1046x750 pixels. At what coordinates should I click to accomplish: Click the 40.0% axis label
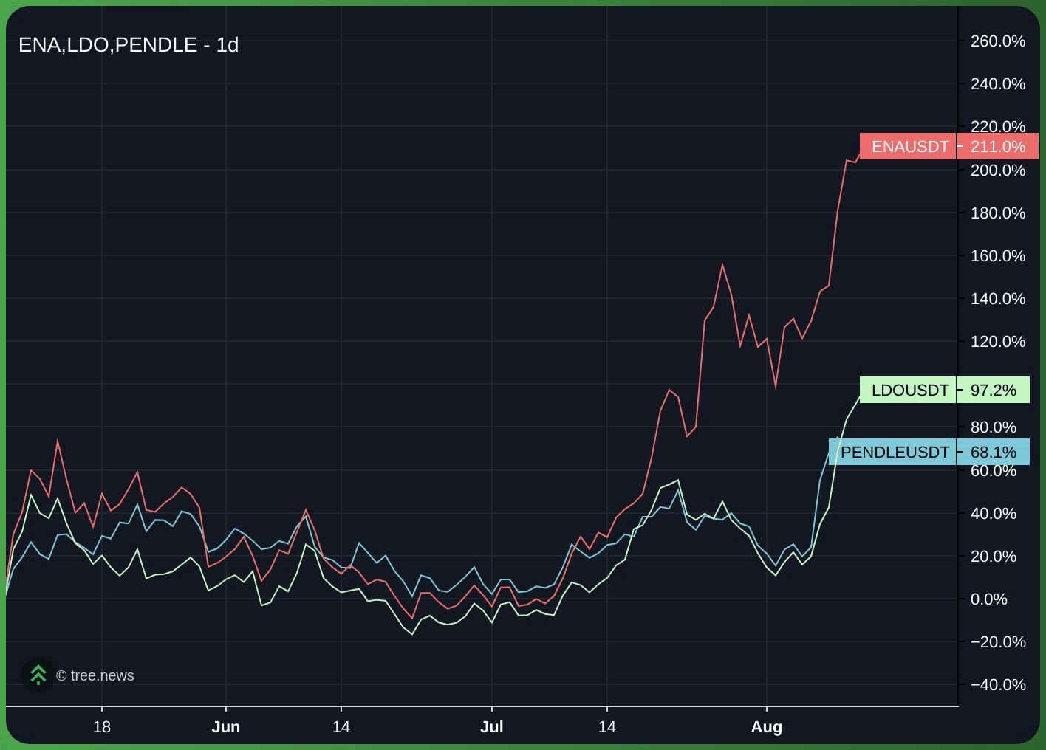[993, 514]
